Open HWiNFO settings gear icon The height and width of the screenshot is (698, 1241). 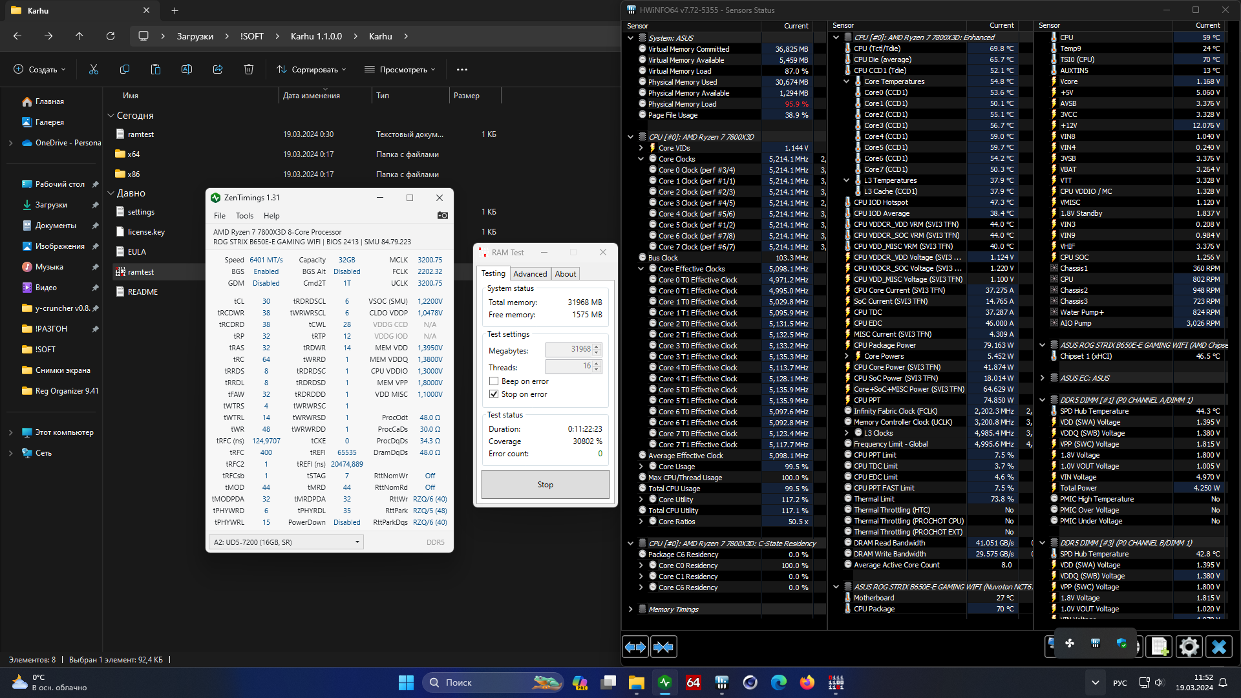pos(1188,647)
